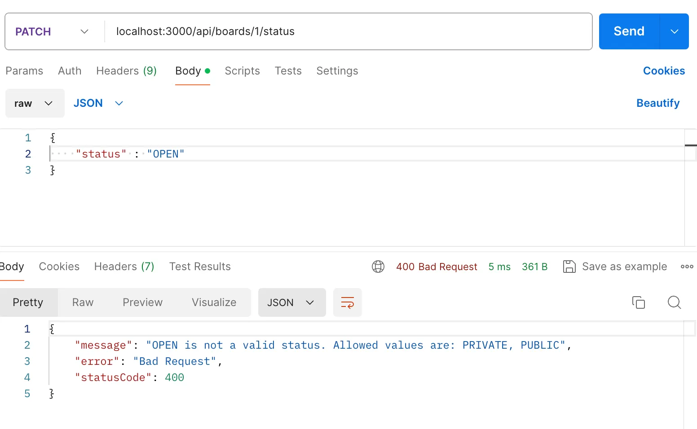Click the 5 ms response time

tap(499, 267)
